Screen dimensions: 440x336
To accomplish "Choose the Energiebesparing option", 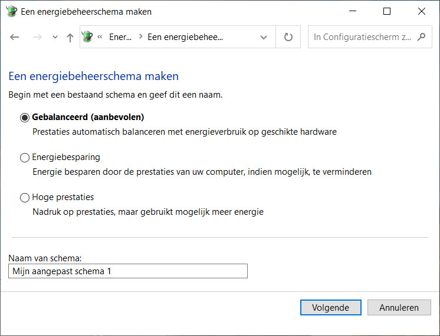I will click(x=25, y=158).
